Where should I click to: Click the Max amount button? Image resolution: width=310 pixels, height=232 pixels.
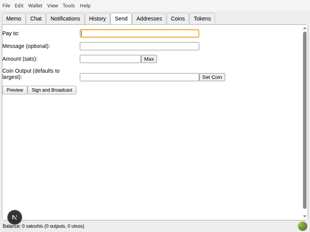click(x=149, y=59)
